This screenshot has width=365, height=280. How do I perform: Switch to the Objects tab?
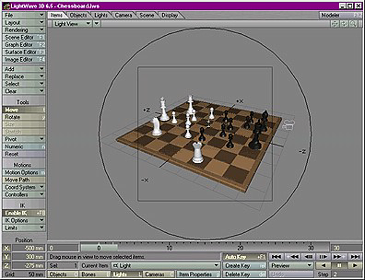[78, 15]
